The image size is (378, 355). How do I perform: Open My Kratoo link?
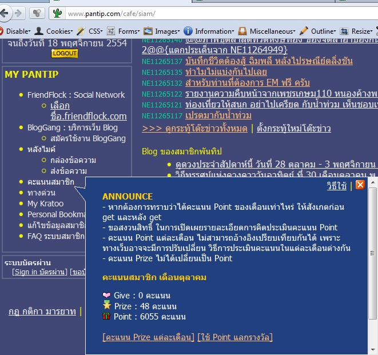(x=45, y=204)
